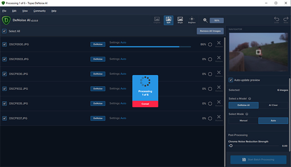
Task: Open help icon beside Select a Model
Action: [x=250, y=99]
